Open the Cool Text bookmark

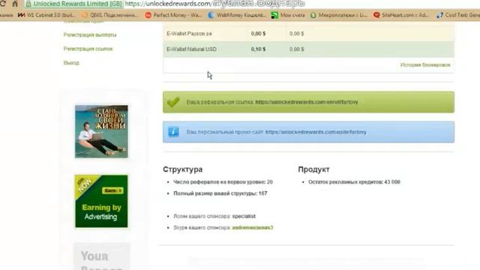458,15
